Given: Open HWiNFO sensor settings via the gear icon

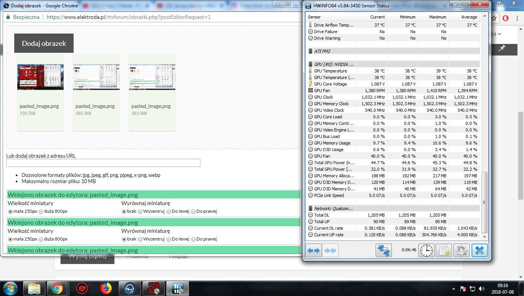Looking at the screenshot, I should tap(461, 251).
